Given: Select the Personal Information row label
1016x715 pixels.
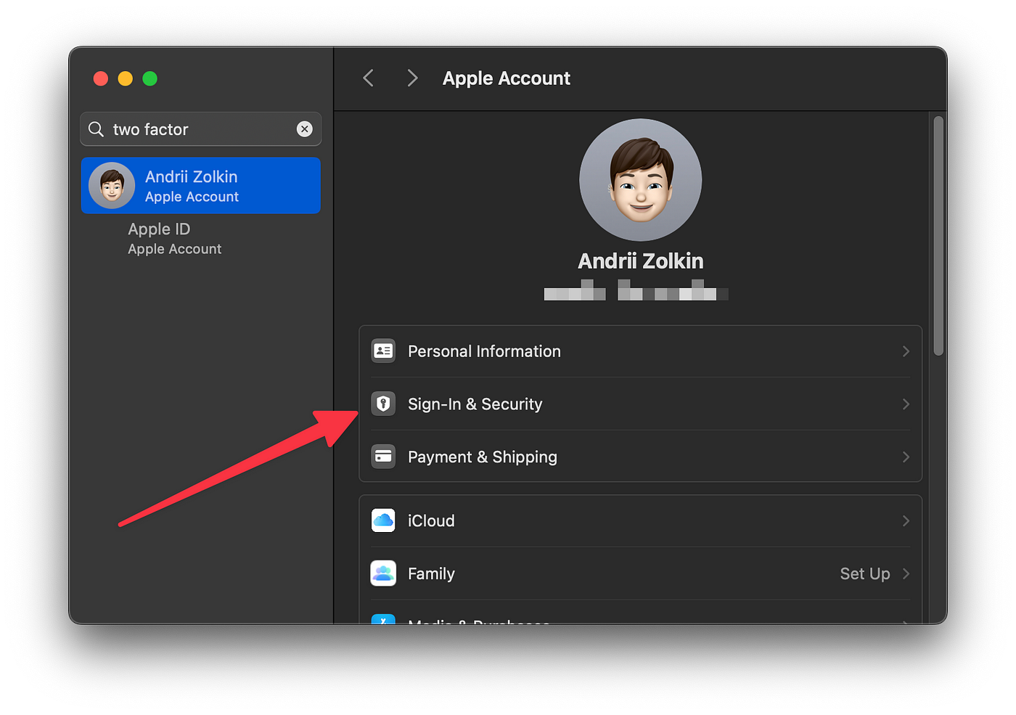Looking at the screenshot, I should click(x=484, y=351).
